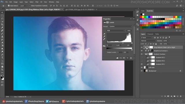The height and width of the screenshot is (104, 185).
Task: Reset Levels adjustment to defaults
Action: pyautogui.click(x=124, y=58)
